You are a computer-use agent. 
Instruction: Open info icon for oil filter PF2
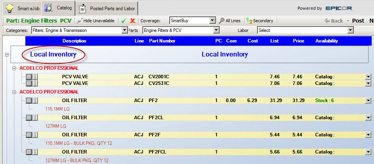coord(35,101)
